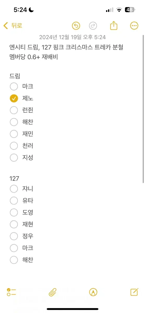Image resolution: width=145 pixels, height=313 pixels.
Task: Uncheck the 제노 checklist item
Action: [14, 98]
